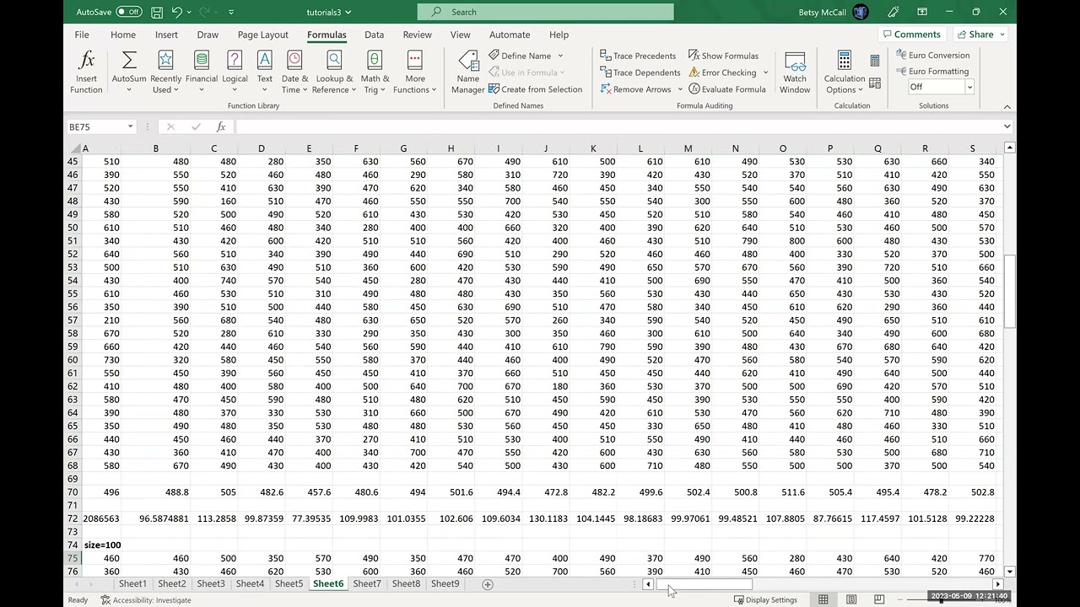Click Euro Formatting
The image size is (1080, 607).
tap(931, 71)
